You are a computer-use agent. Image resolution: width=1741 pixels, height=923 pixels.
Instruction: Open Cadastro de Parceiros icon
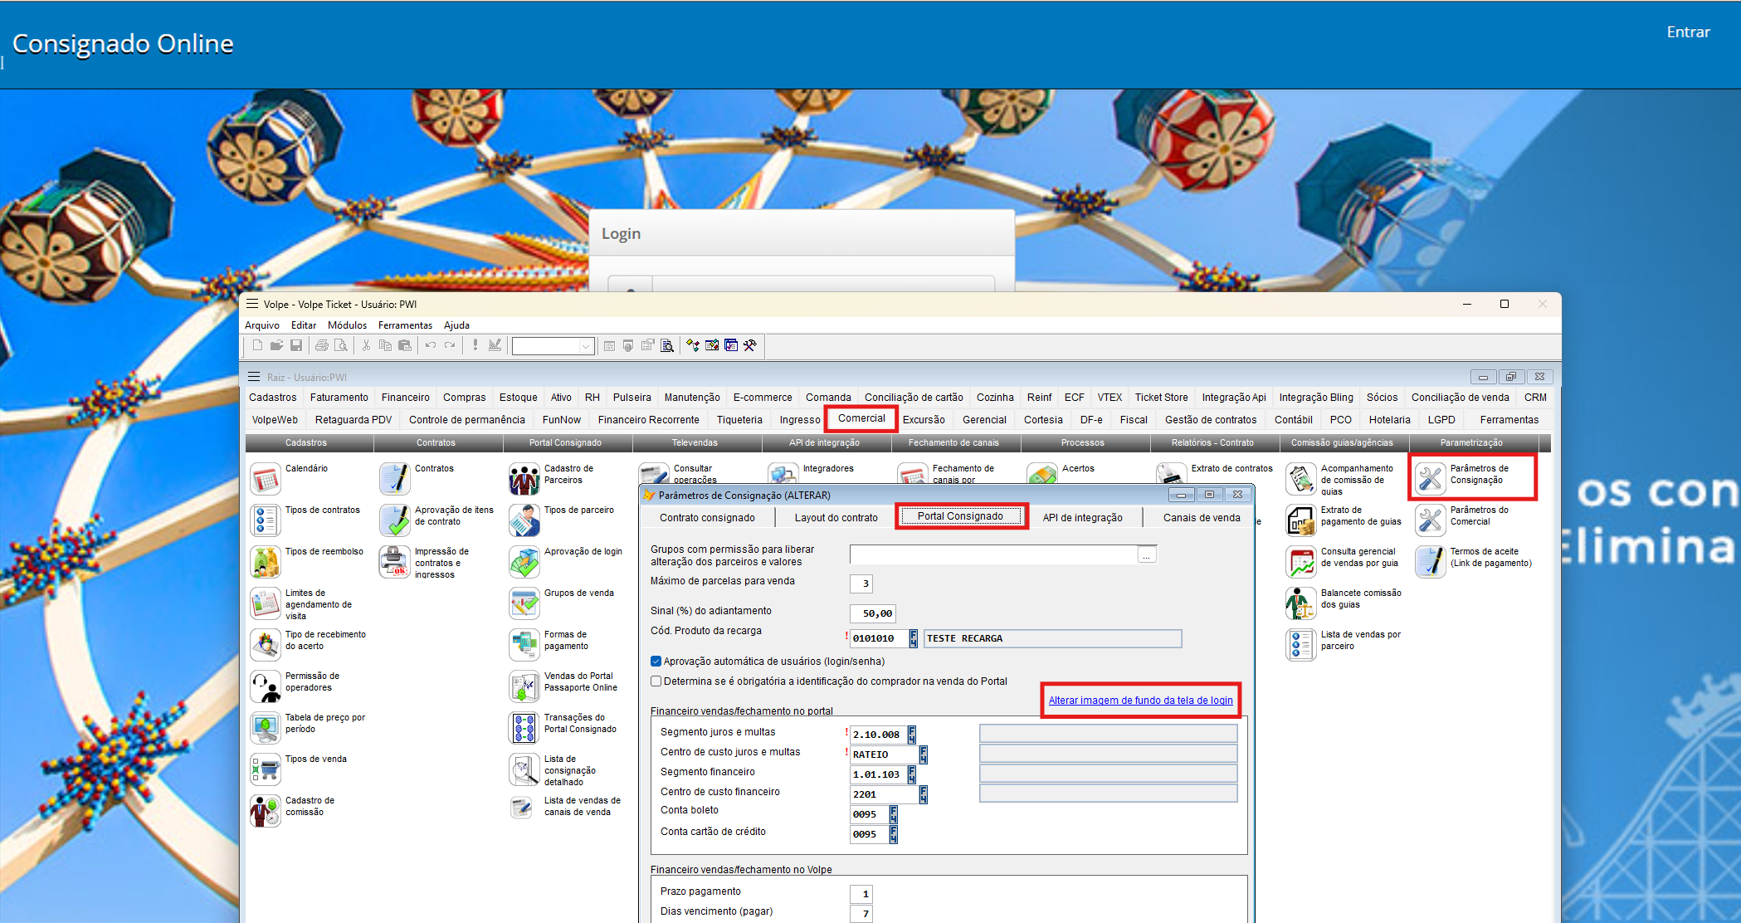pos(524,479)
